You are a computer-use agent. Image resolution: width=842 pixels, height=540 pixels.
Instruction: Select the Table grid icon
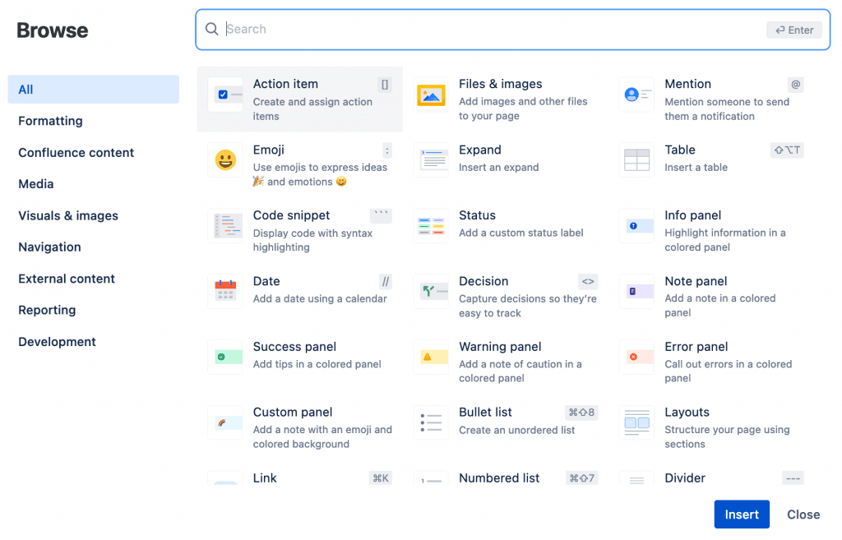(637, 160)
